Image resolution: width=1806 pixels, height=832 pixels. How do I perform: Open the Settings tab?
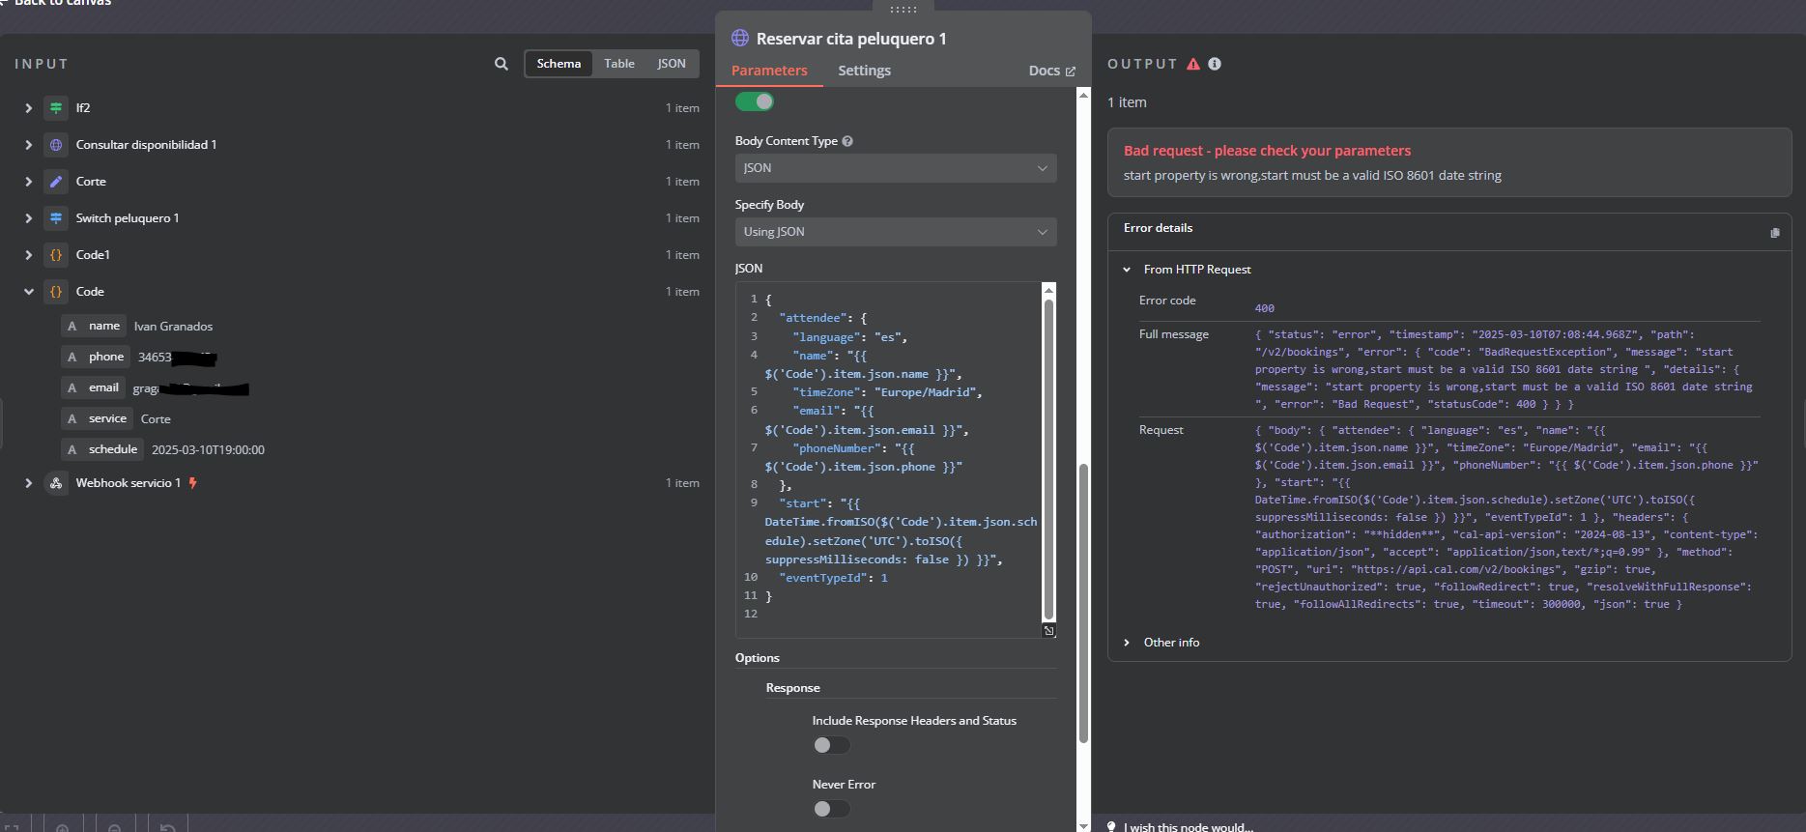[x=864, y=71]
